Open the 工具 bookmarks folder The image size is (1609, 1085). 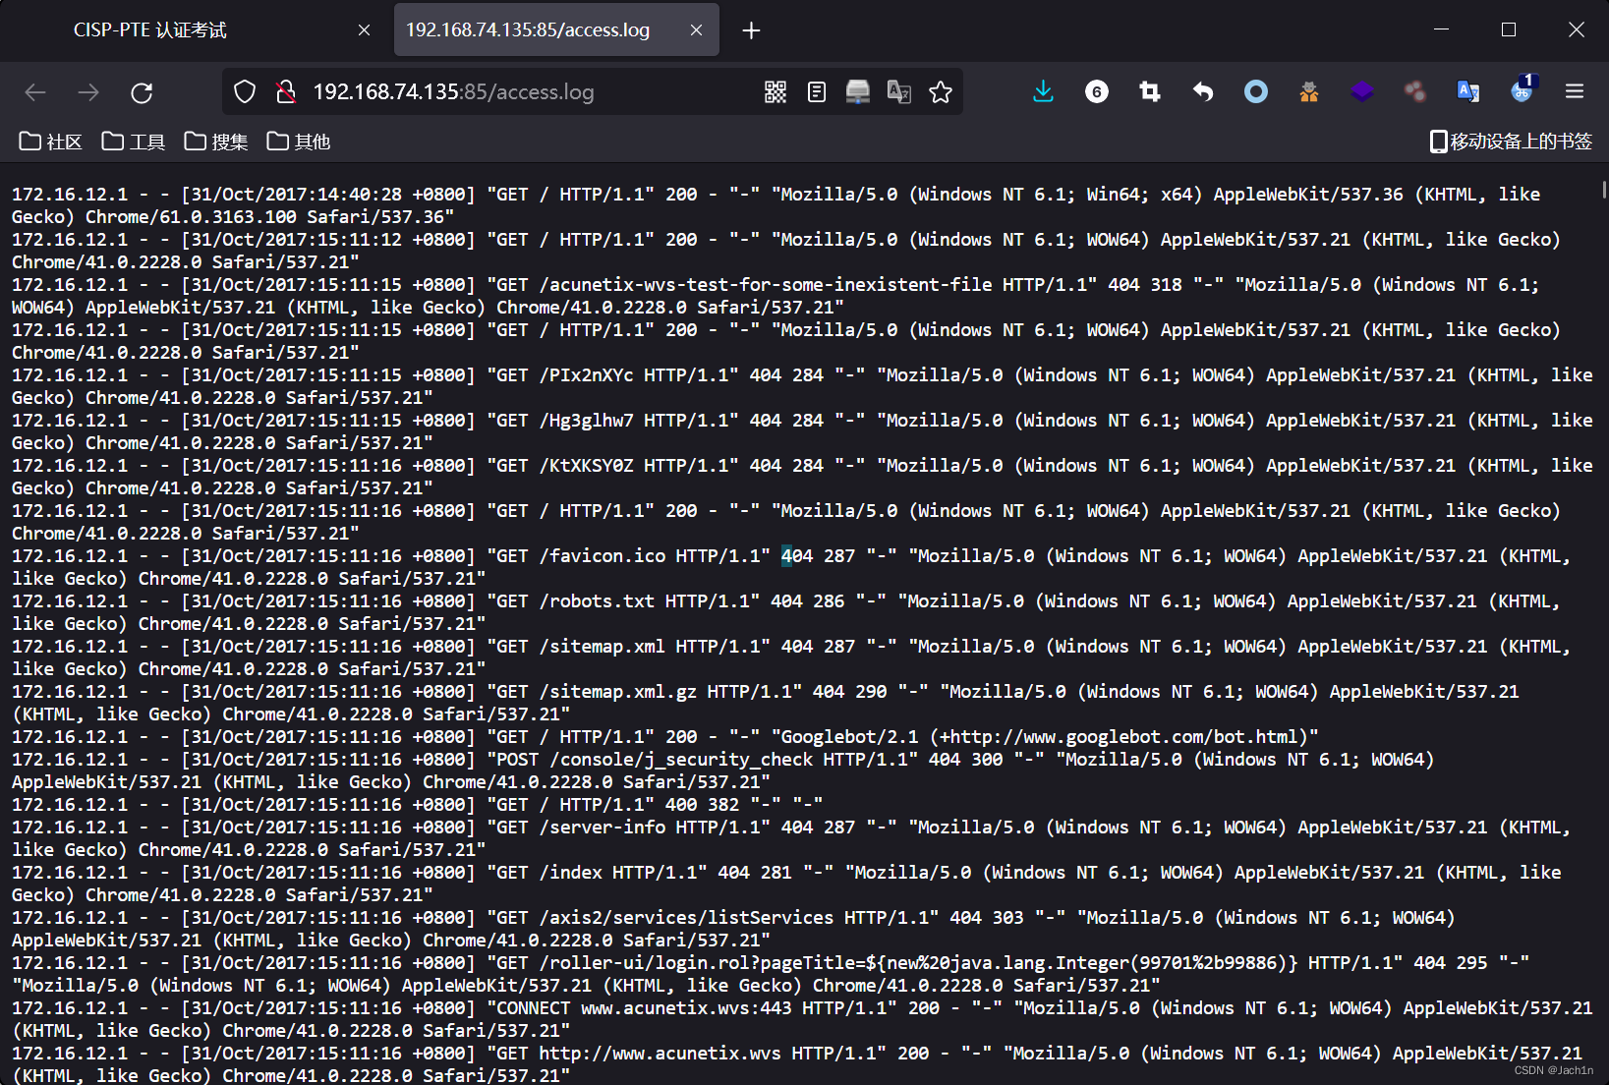133,142
